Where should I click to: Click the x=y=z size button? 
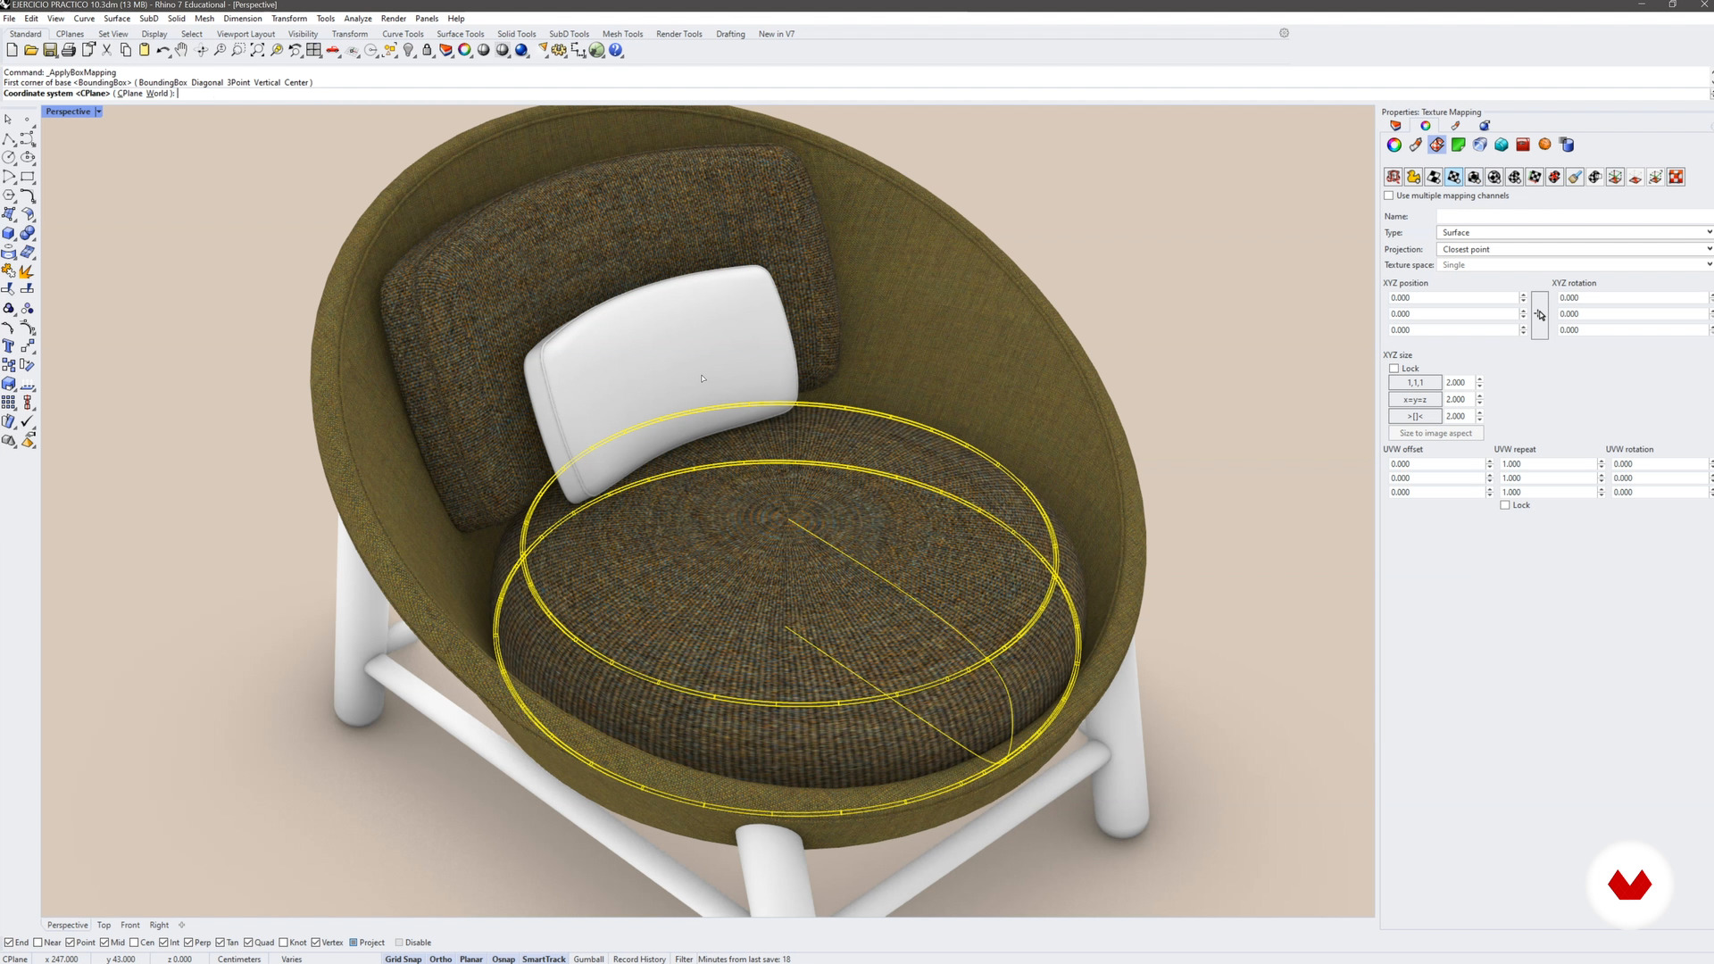1415,400
